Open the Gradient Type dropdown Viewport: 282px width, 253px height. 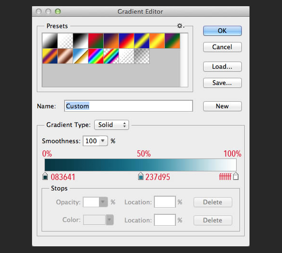point(111,125)
